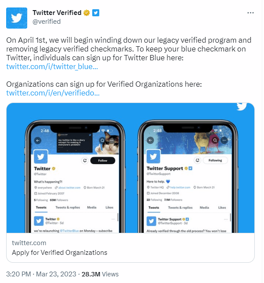Select the Media tab on left phone
The width and height of the screenshot is (264, 283).
pyautogui.click(x=92, y=207)
